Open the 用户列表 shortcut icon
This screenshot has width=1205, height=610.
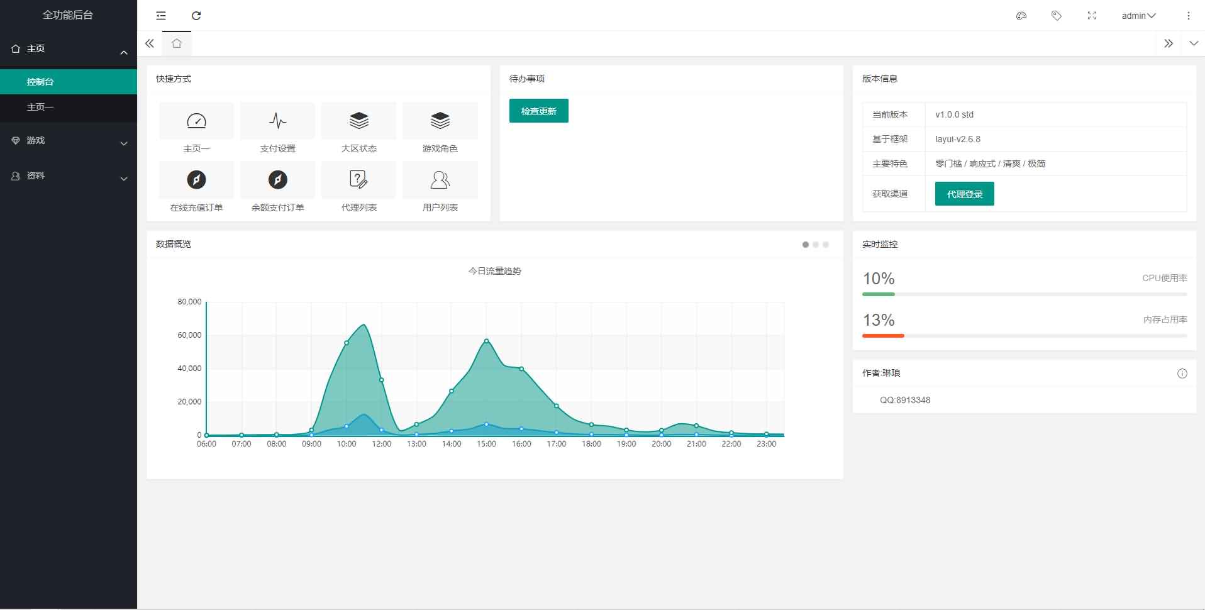coord(440,180)
